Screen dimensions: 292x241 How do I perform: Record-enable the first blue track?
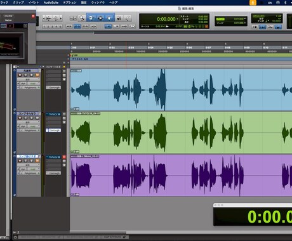(x=20, y=75)
